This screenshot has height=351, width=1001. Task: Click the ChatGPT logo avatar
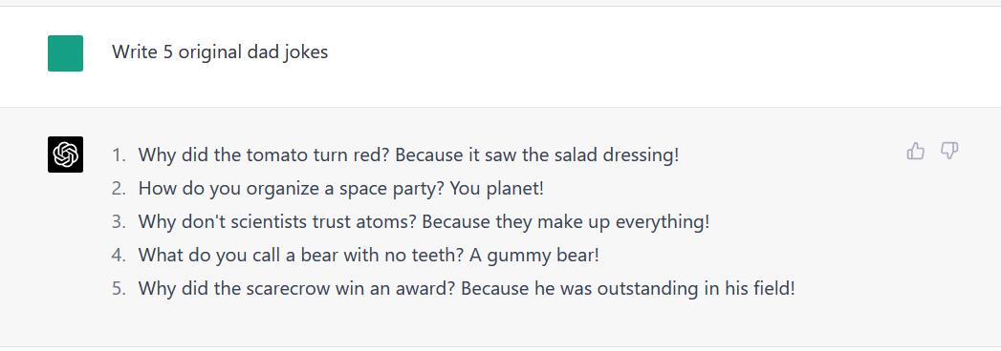tap(65, 155)
